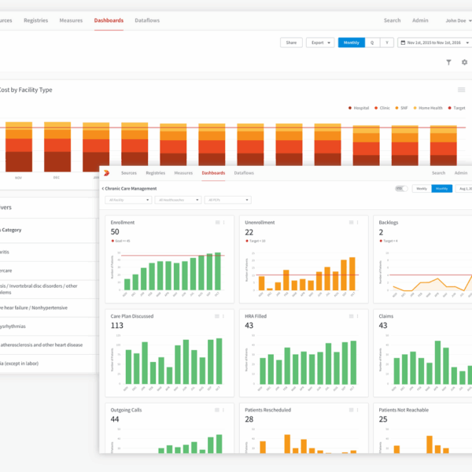
Task: Click the filter funnel icon
Action: (448, 62)
